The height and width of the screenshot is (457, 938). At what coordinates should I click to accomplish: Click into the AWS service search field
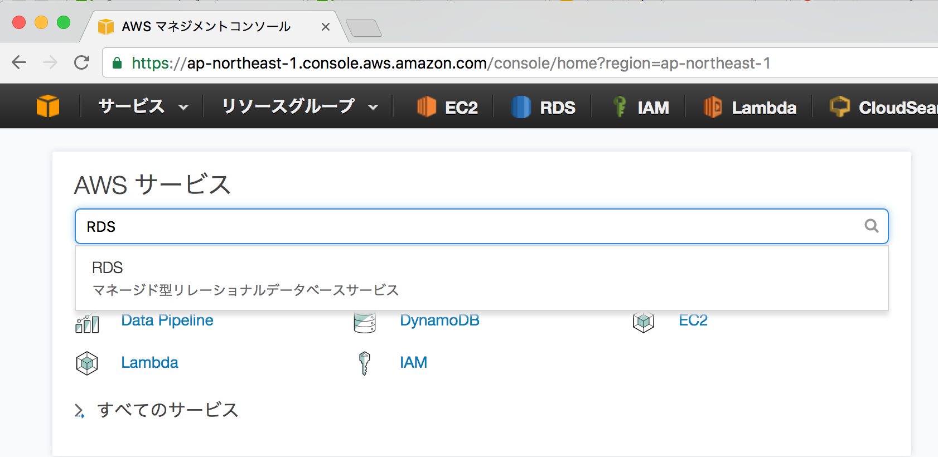(x=482, y=226)
